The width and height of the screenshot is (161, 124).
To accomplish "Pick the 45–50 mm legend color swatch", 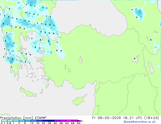I will [75, 121].
